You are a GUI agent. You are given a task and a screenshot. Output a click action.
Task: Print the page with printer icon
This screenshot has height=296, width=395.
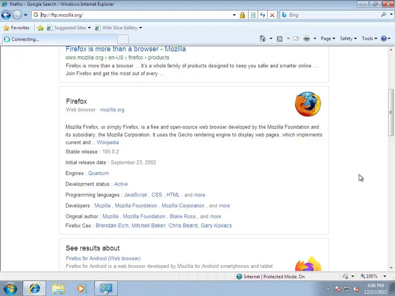click(x=307, y=39)
